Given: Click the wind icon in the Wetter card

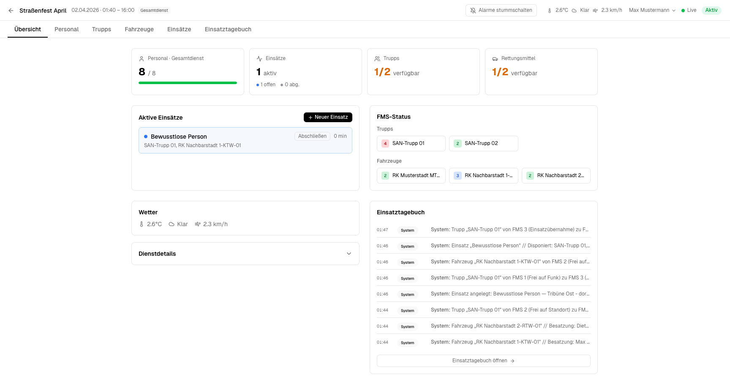Looking at the screenshot, I should tap(197, 224).
